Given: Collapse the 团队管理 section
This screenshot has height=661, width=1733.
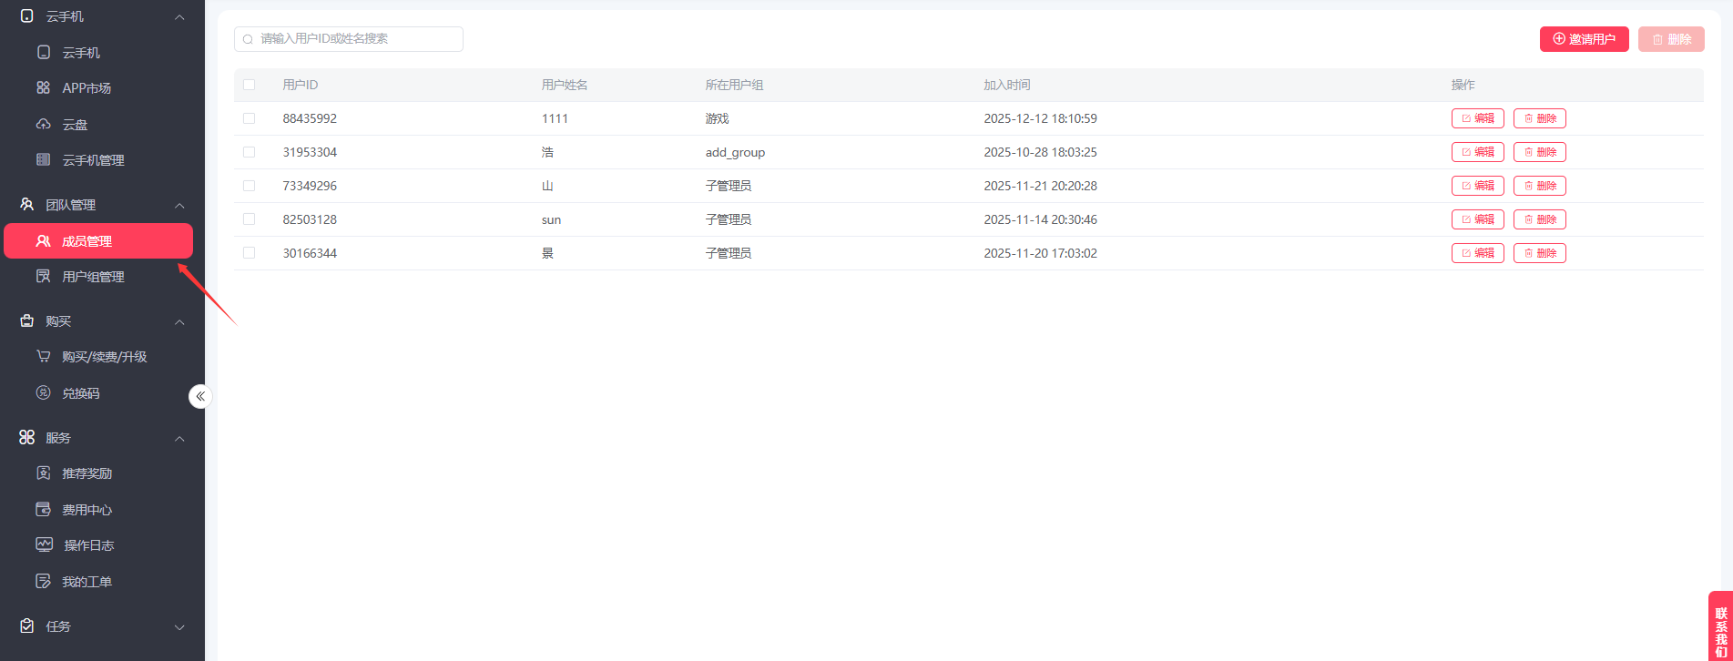Looking at the screenshot, I should [x=179, y=206].
